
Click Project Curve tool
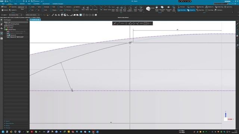click(157, 9)
